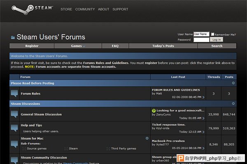Image resolution: width=247 pixels, height=164 pixels.
Task: Collapse the Please Read Before Posting category
Action: coord(233,83)
